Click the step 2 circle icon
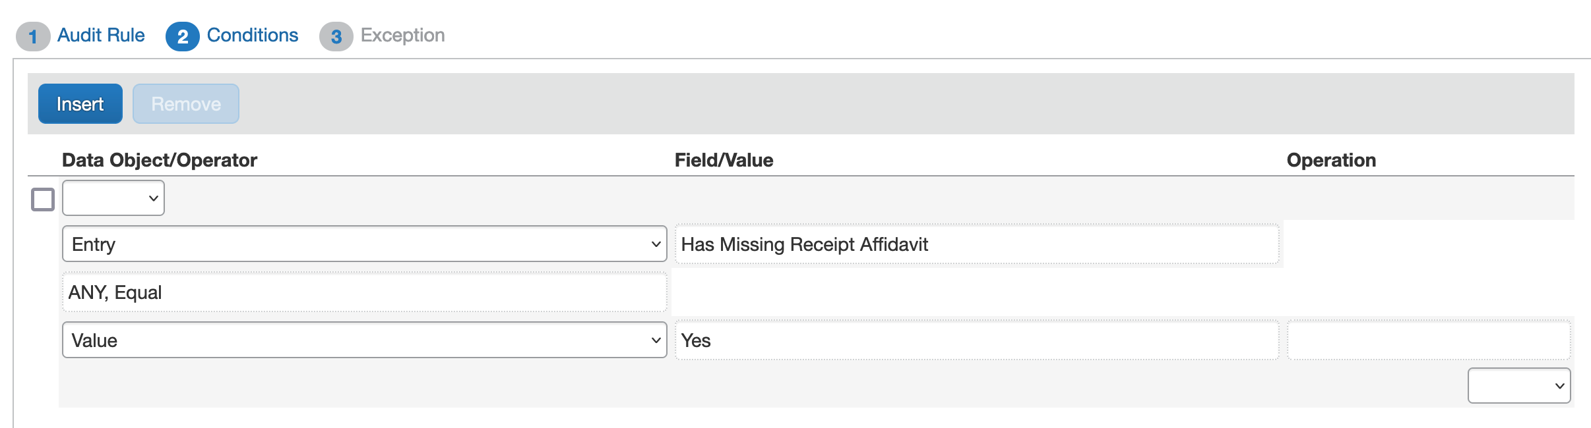1591x428 pixels. click(x=183, y=37)
